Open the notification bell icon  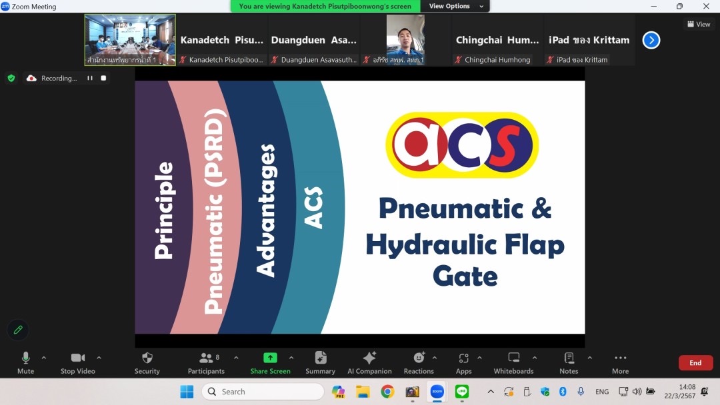tap(705, 392)
